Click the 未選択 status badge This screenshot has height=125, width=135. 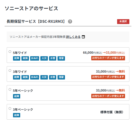pyautogui.click(x=123, y=21)
